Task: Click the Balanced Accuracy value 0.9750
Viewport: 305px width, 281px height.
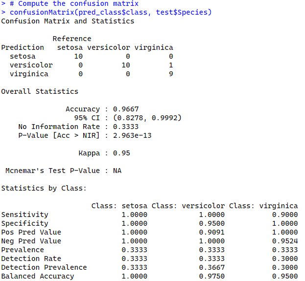Action: (212, 276)
